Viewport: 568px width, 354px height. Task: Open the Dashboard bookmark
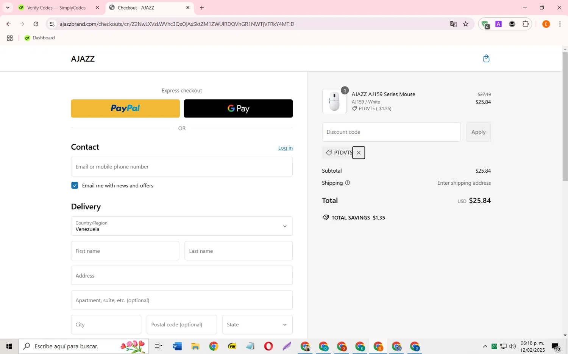(39, 38)
